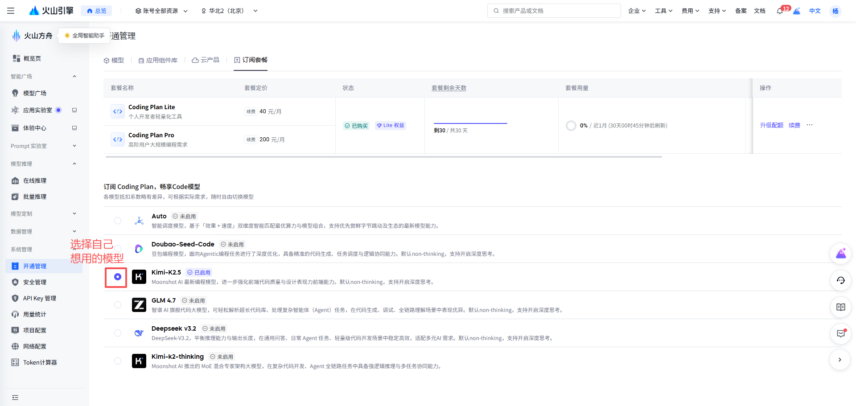856x406 pixels.
Task: Open the AI assistant floating icon on right edge
Action: click(840, 253)
